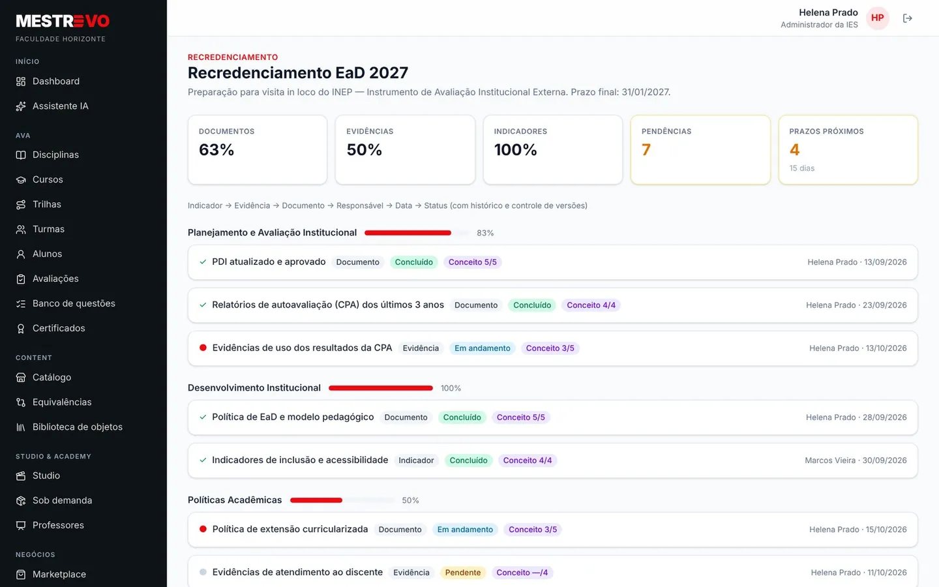
Task: Click 'Marcos Vieira · 30/09/2026' text
Action: tap(856, 460)
